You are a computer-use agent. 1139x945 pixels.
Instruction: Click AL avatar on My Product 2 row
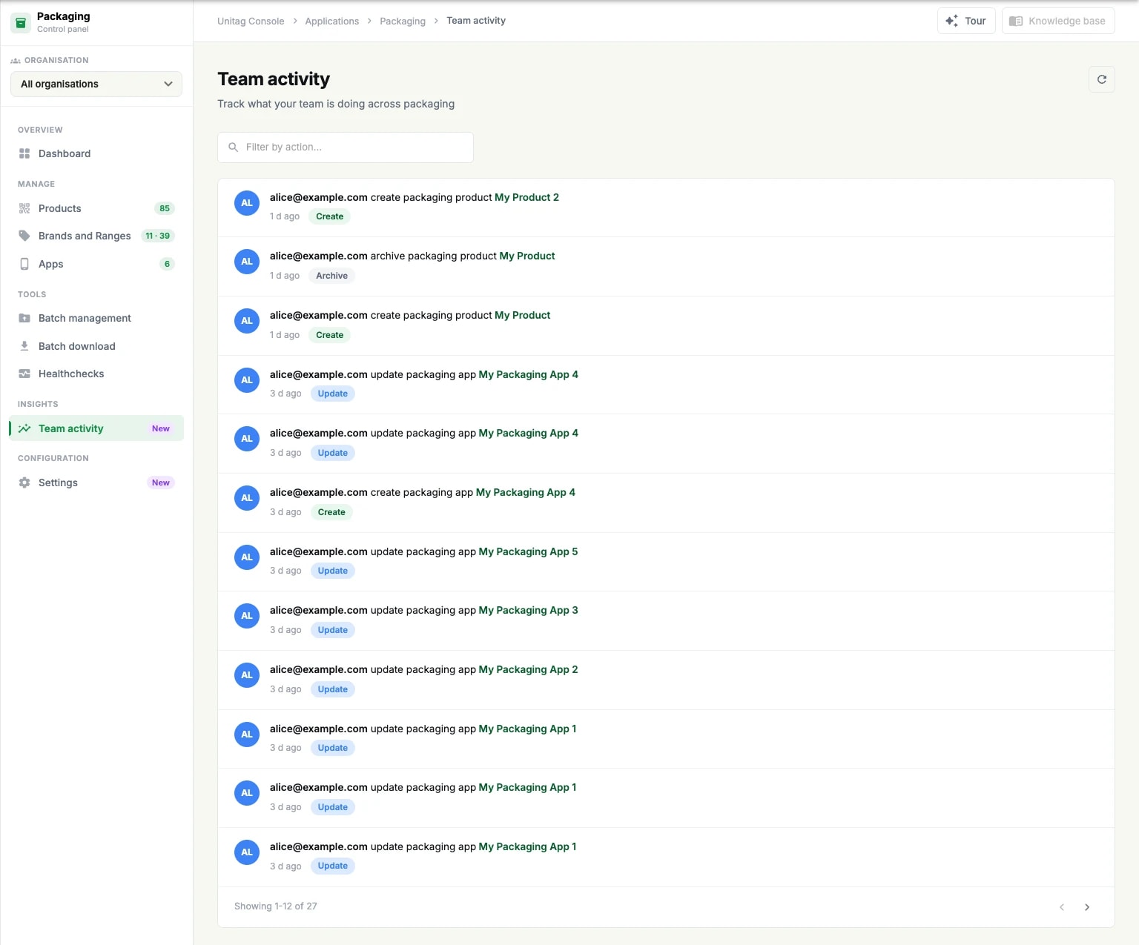(247, 203)
